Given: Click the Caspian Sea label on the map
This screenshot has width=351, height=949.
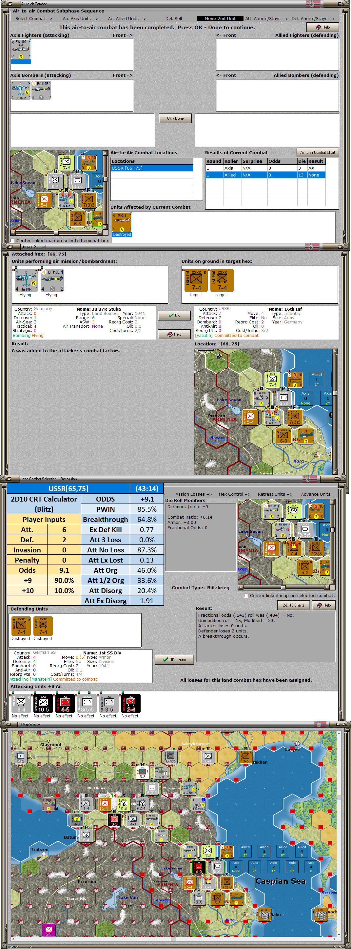Looking at the screenshot, I should click(x=281, y=881).
